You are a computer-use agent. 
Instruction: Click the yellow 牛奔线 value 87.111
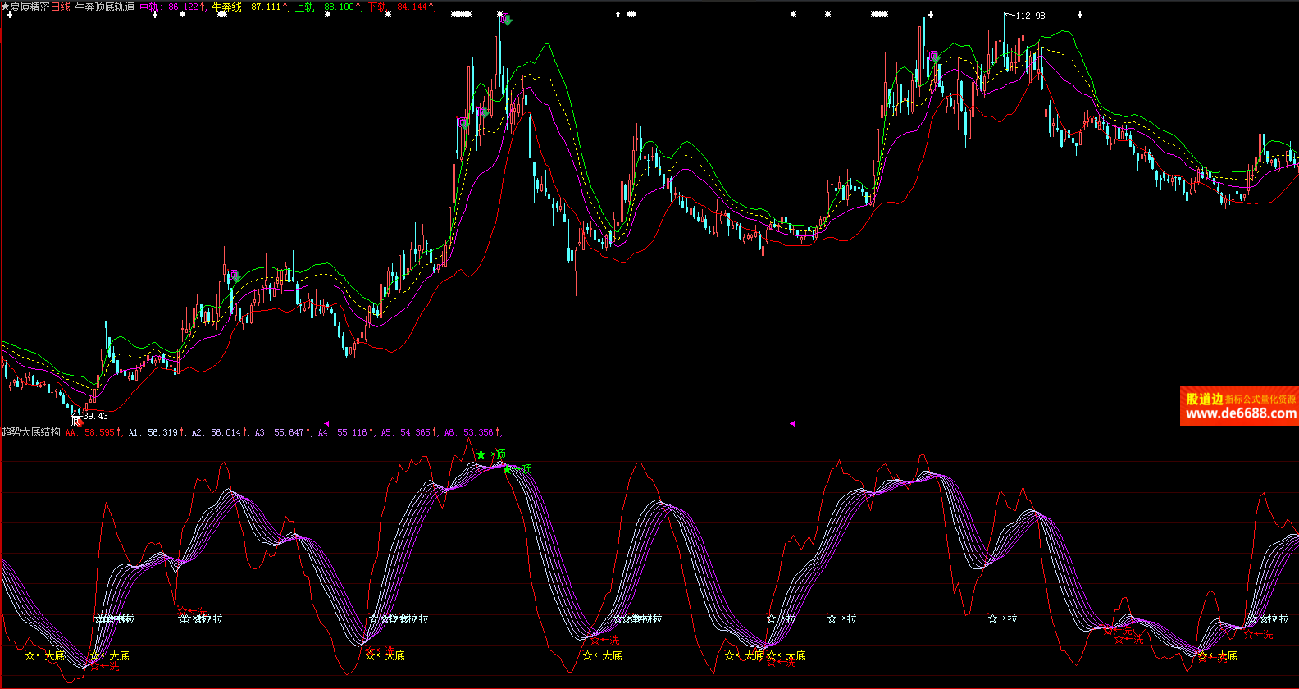coord(264,7)
